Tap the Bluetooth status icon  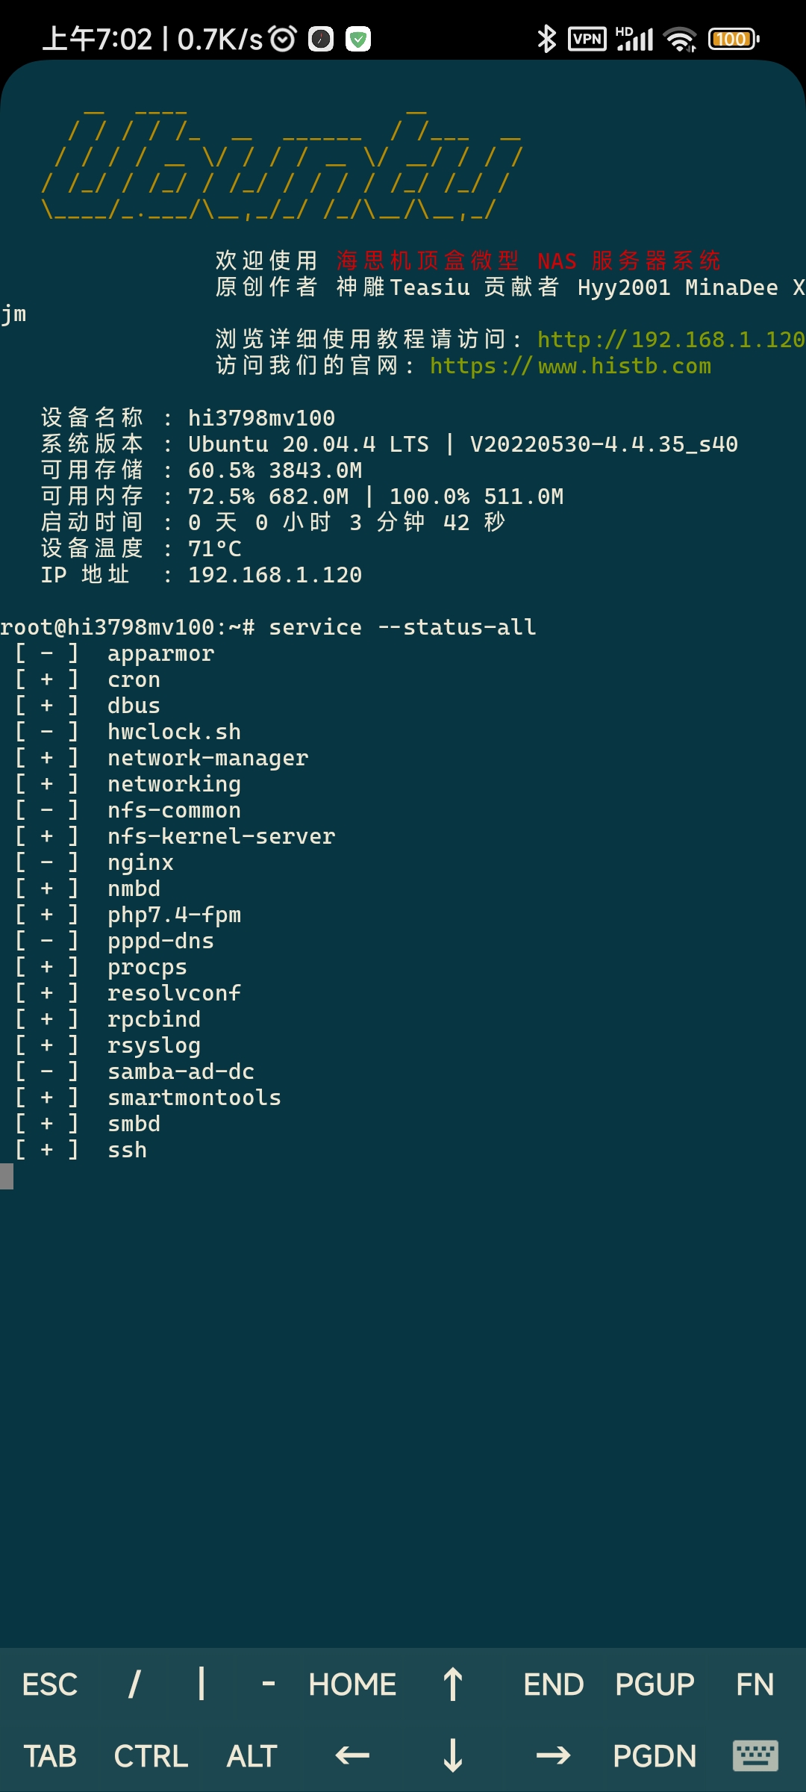pyautogui.click(x=547, y=39)
